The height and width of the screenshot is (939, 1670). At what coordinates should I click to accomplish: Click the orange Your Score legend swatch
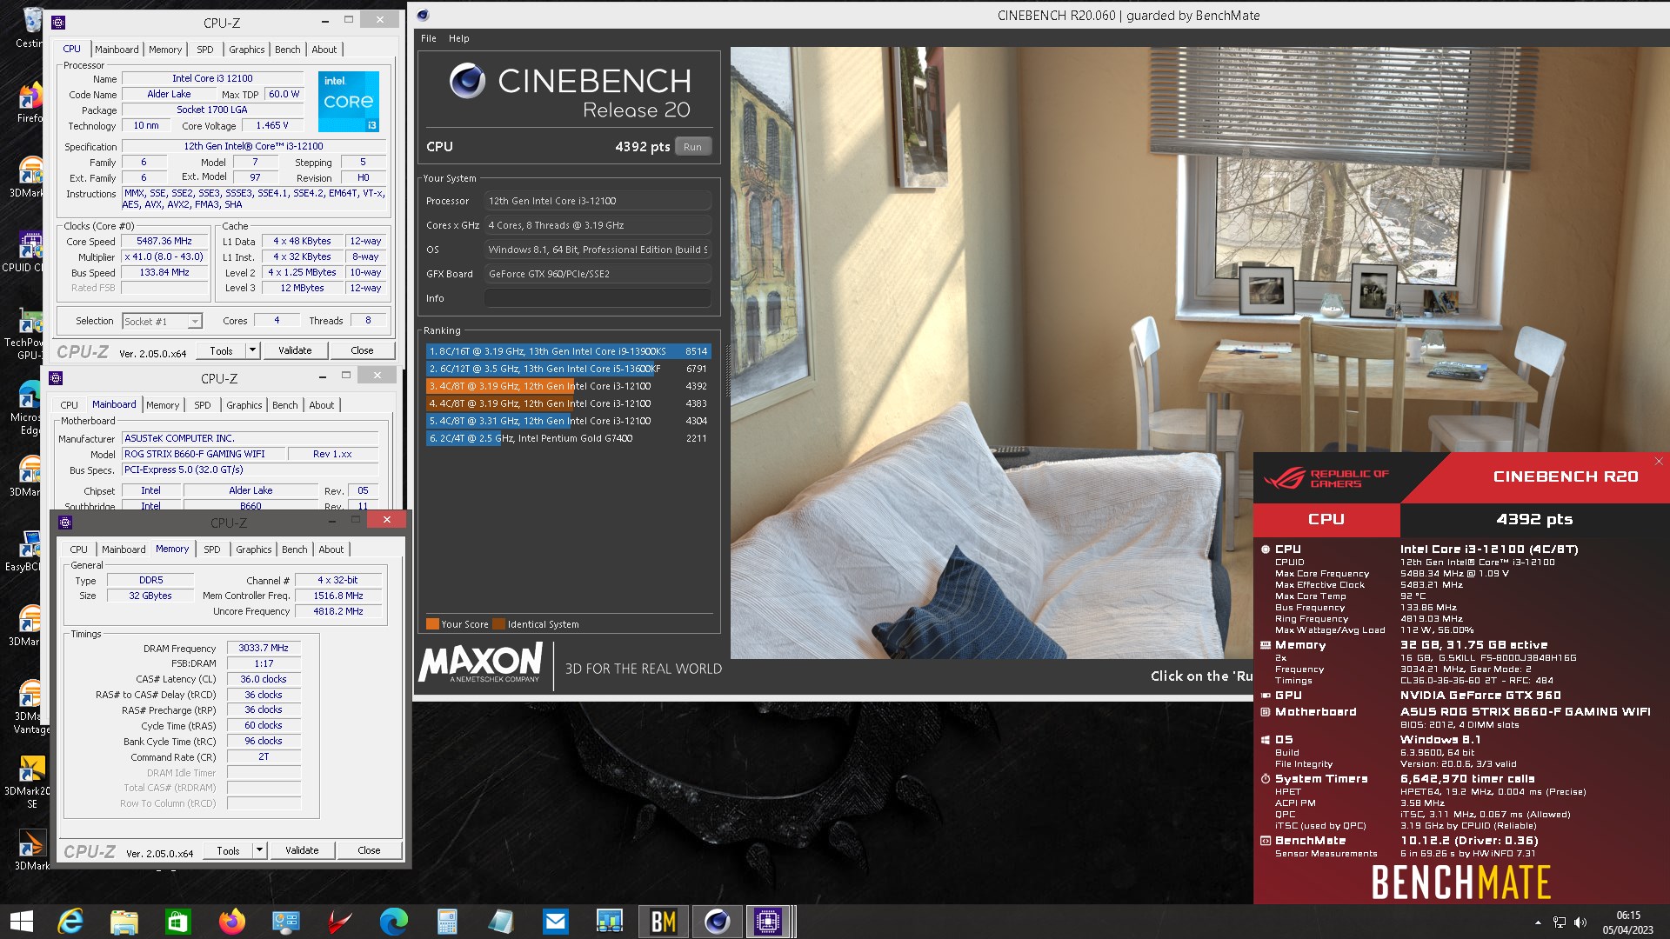click(432, 624)
